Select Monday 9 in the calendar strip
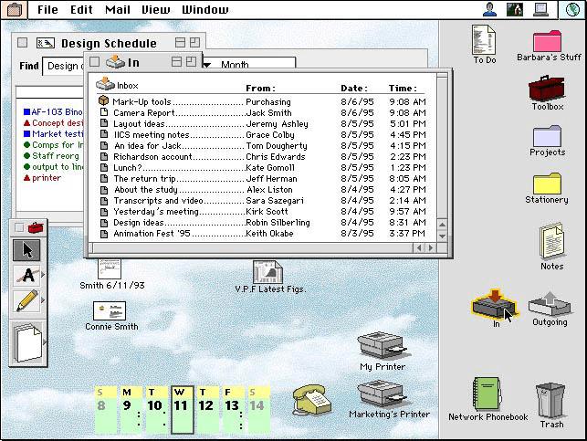This screenshot has width=587, height=441. [x=131, y=409]
